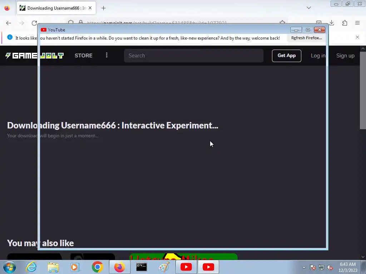Click the Firefox back arrow
366x274 pixels.
click(9, 23)
